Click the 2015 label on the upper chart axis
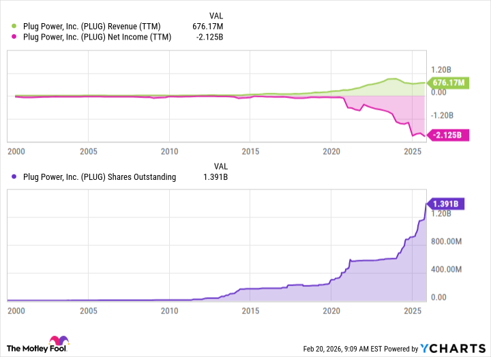 tap(250, 151)
